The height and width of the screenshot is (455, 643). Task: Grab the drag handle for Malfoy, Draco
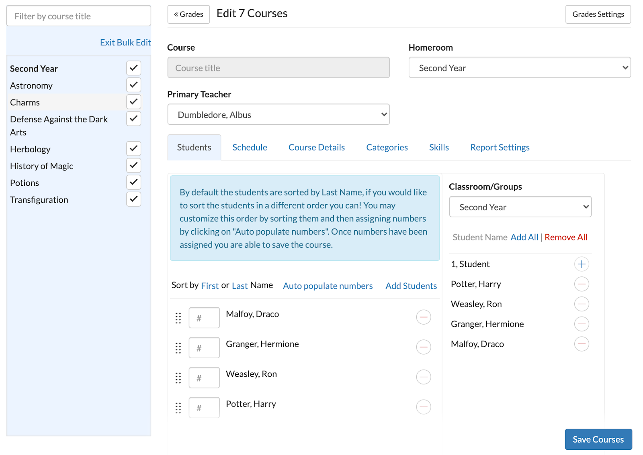(x=178, y=318)
